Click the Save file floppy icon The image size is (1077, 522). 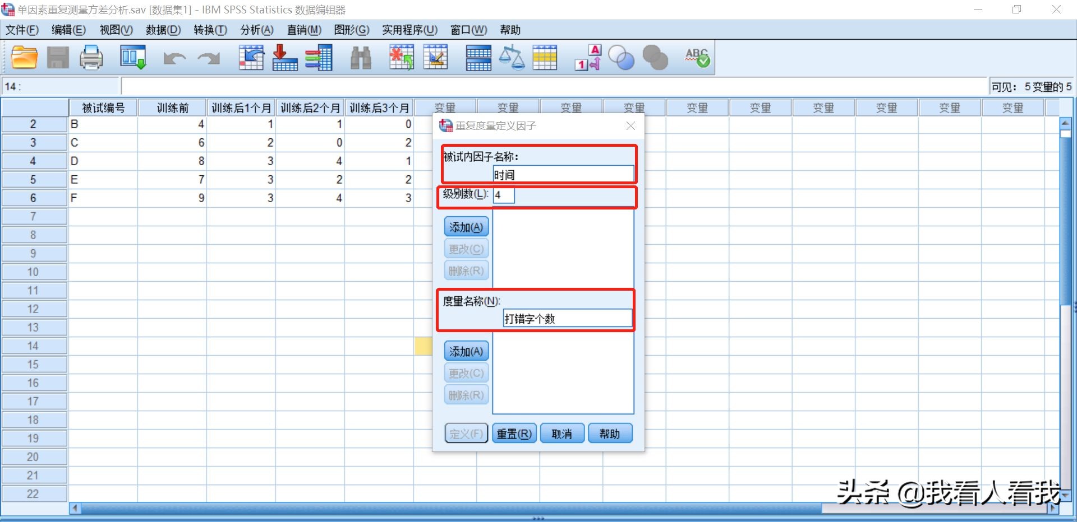pos(58,58)
